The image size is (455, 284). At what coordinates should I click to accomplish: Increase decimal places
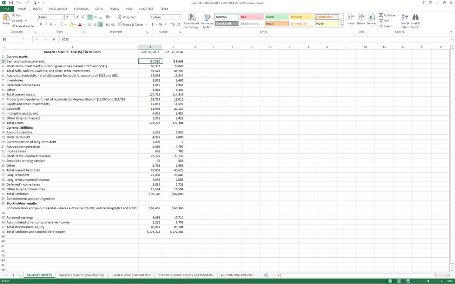coord(173,25)
